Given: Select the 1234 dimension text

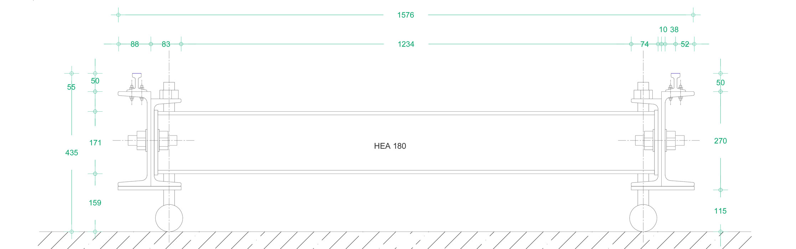Looking at the screenshot, I should (x=406, y=44).
